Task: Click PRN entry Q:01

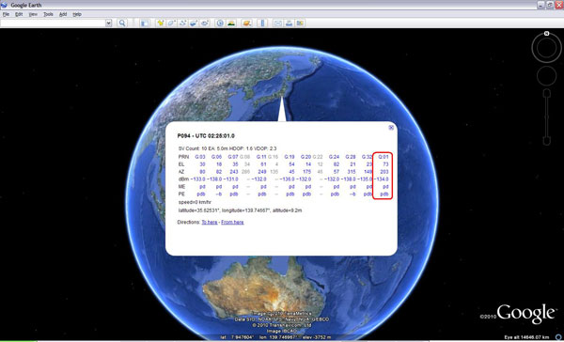Action: pos(384,157)
